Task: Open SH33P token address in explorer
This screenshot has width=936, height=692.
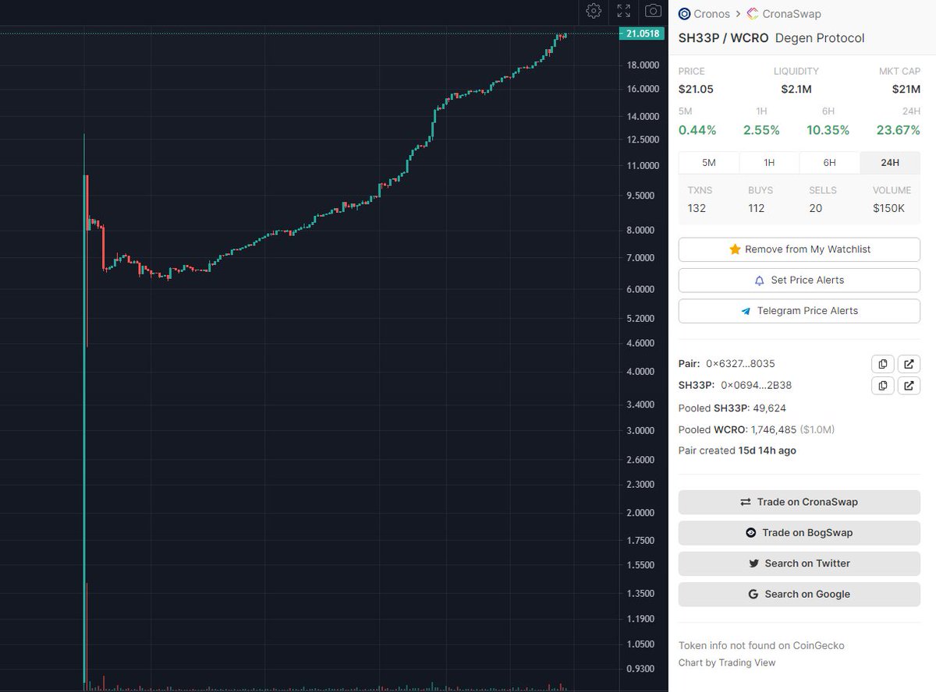Action: [x=909, y=385]
